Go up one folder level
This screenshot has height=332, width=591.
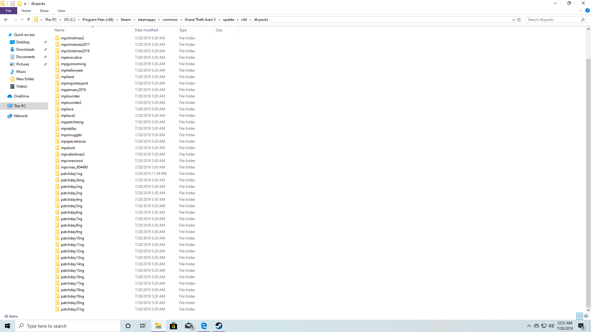coord(29,20)
